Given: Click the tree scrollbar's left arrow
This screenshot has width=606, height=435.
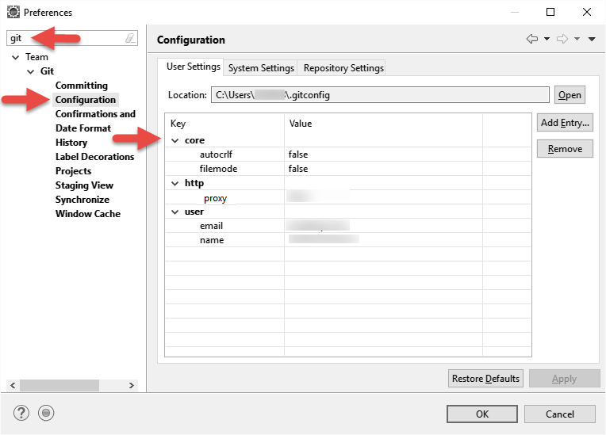Looking at the screenshot, I should [x=13, y=385].
